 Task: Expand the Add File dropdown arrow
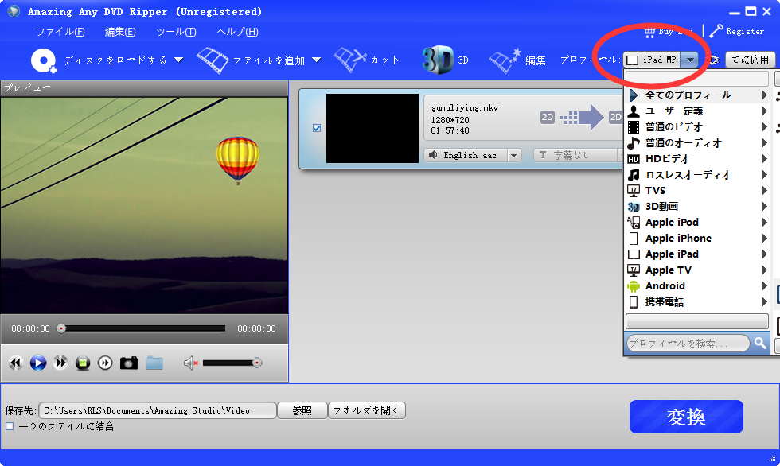317,60
